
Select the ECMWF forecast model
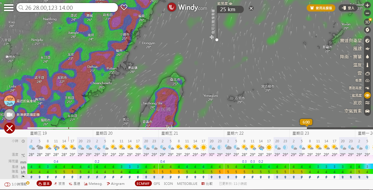coord(143,183)
